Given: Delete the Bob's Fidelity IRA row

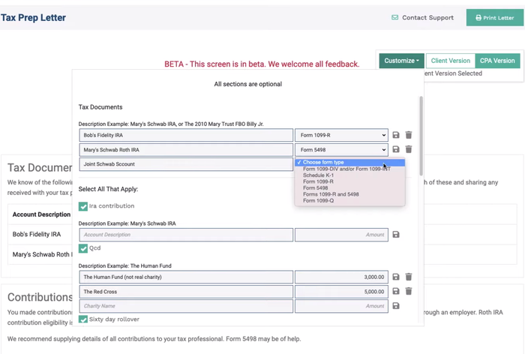Looking at the screenshot, I should click(x=409, y=135).
